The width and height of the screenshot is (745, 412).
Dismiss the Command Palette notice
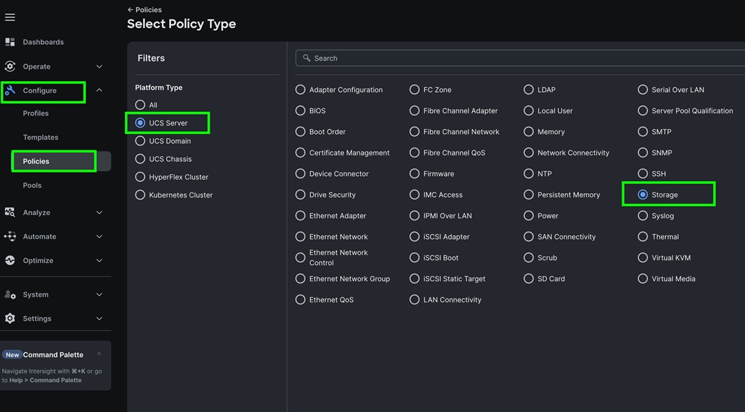tap(99, 354)
